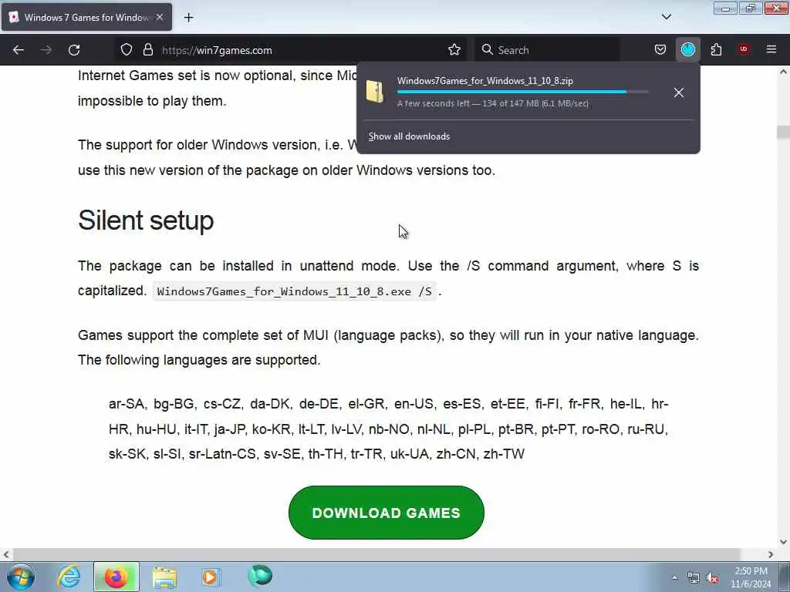
Task: Click the language codes list paragraph
Action: pos(389,429)
